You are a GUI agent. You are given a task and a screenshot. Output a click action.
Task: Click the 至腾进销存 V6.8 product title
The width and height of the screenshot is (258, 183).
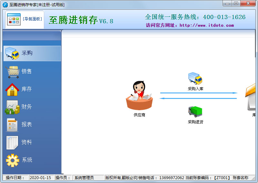tap(81, 20)
